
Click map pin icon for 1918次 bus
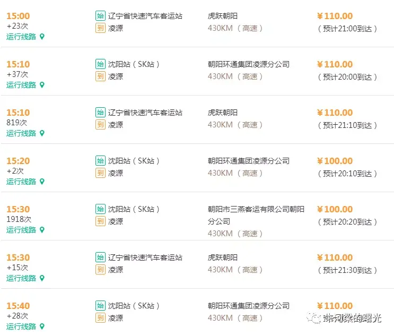click(42, 230)
